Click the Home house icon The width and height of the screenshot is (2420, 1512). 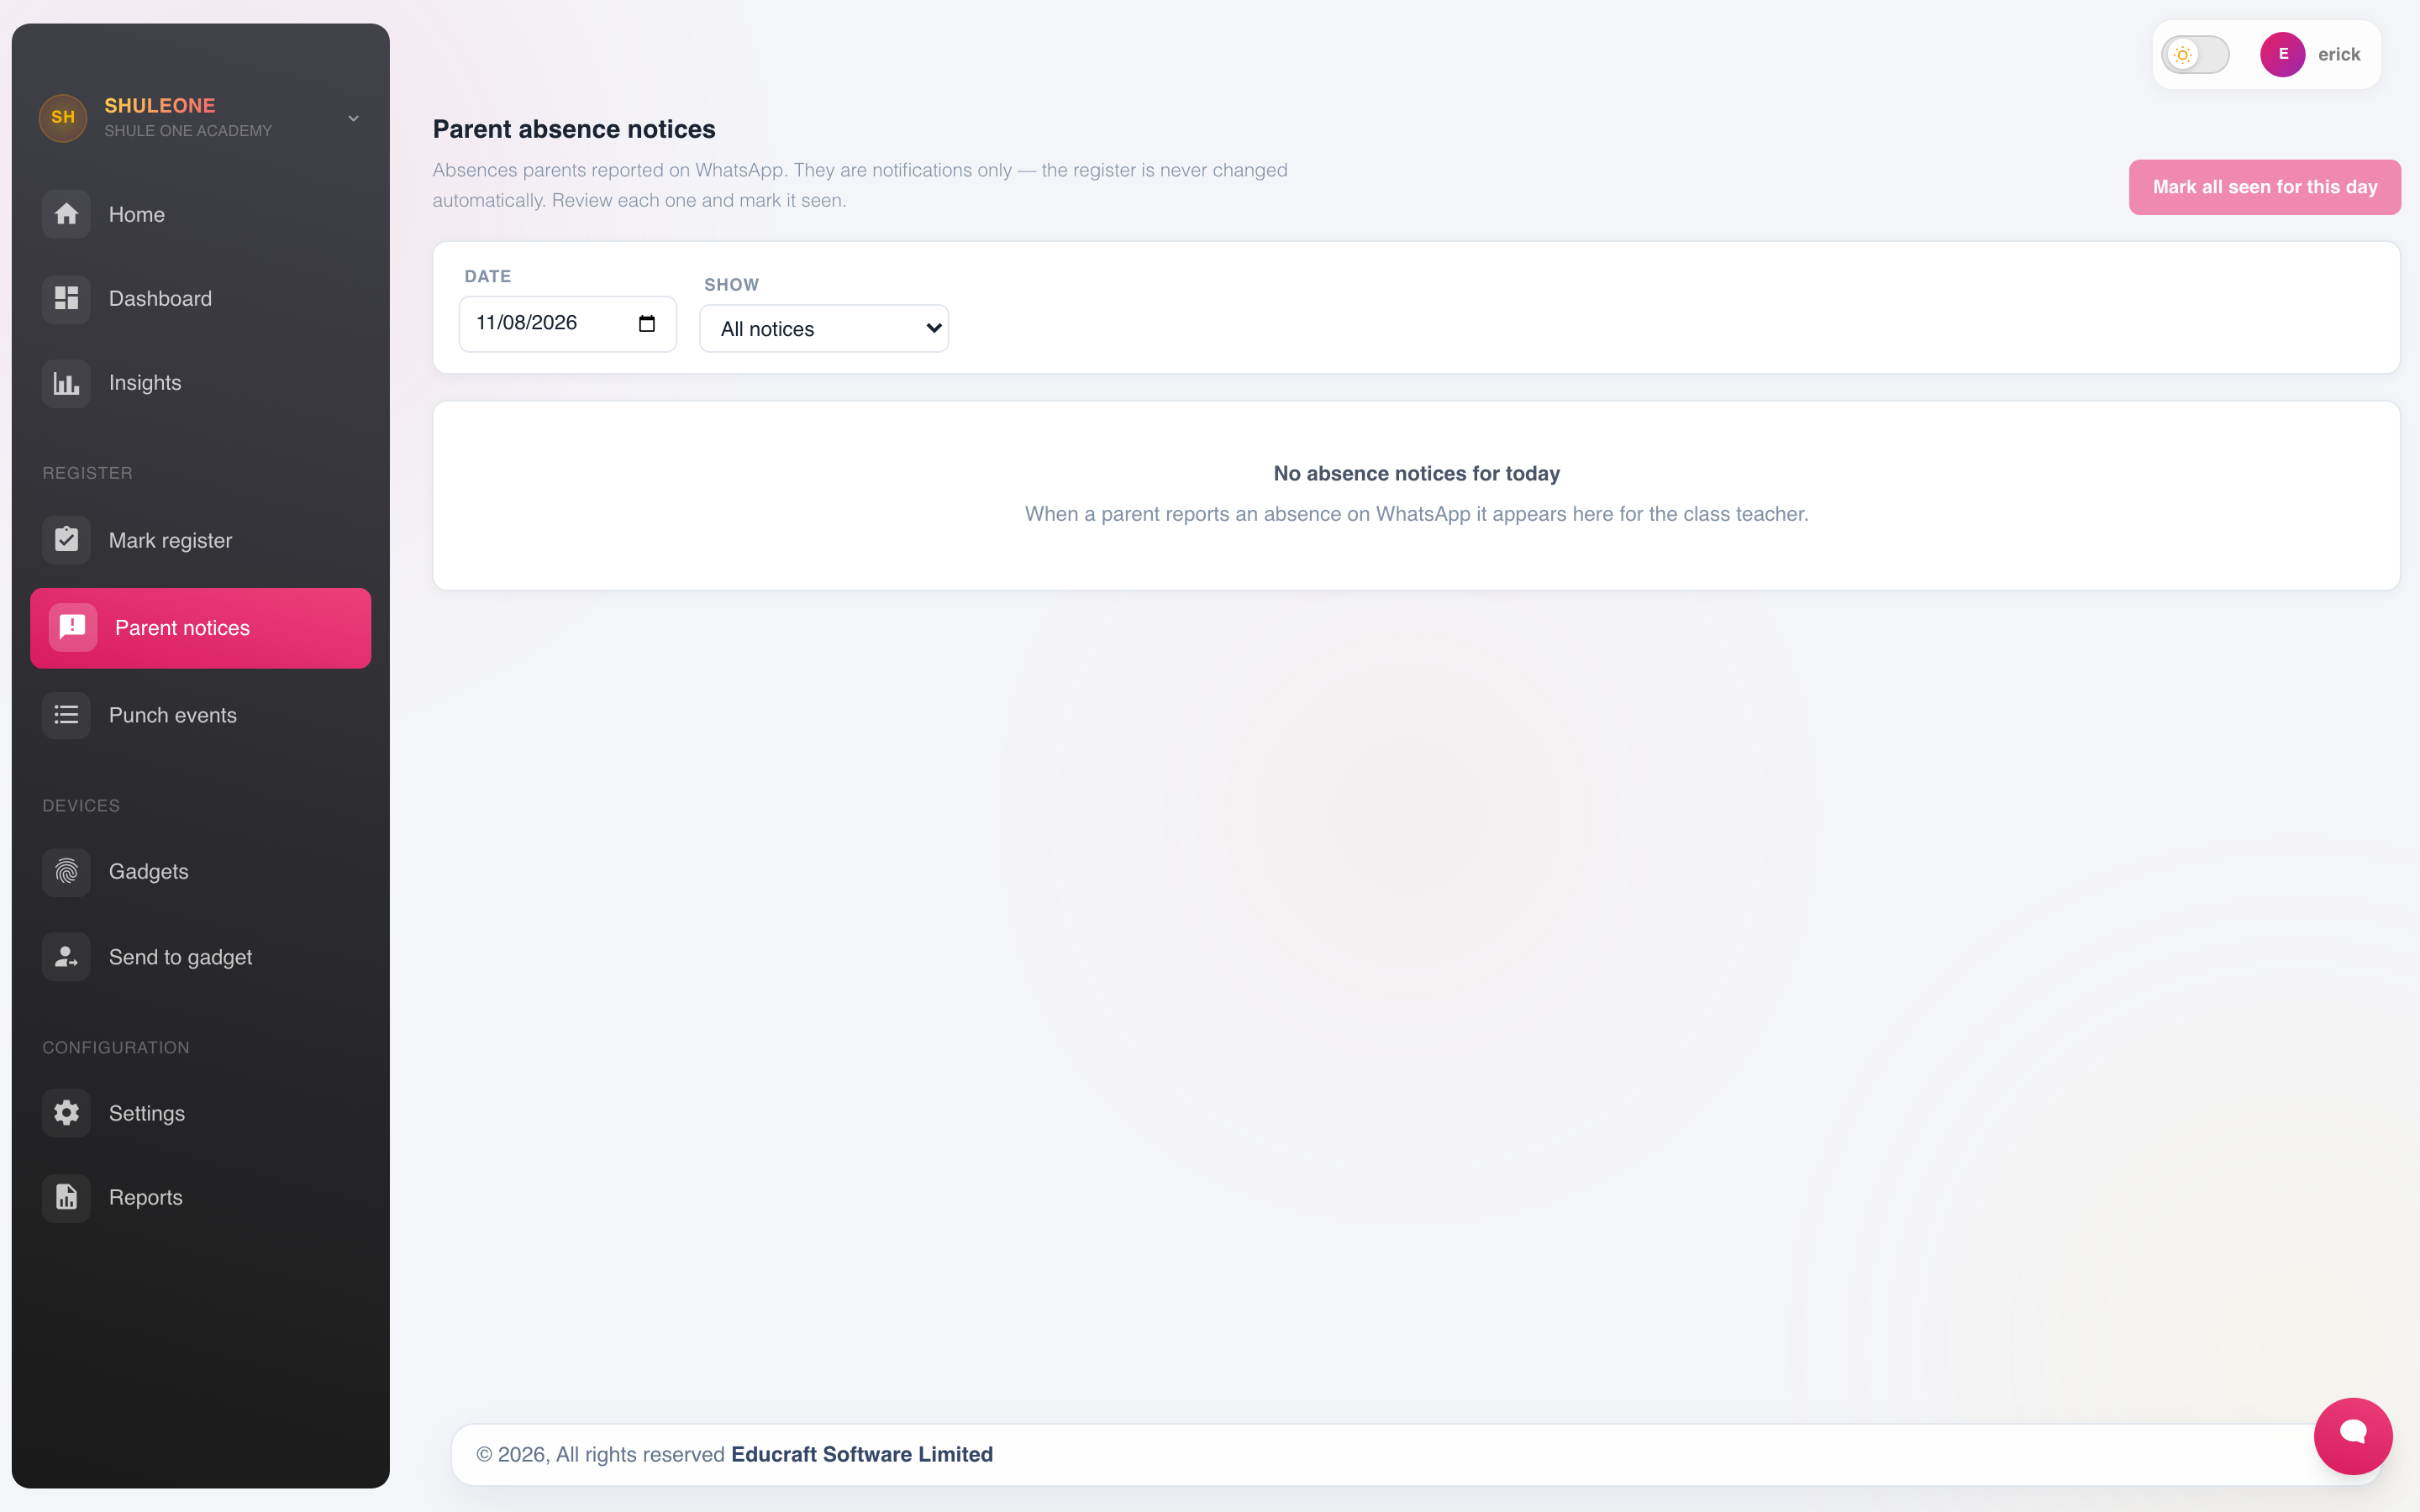(x=66, y=214)
